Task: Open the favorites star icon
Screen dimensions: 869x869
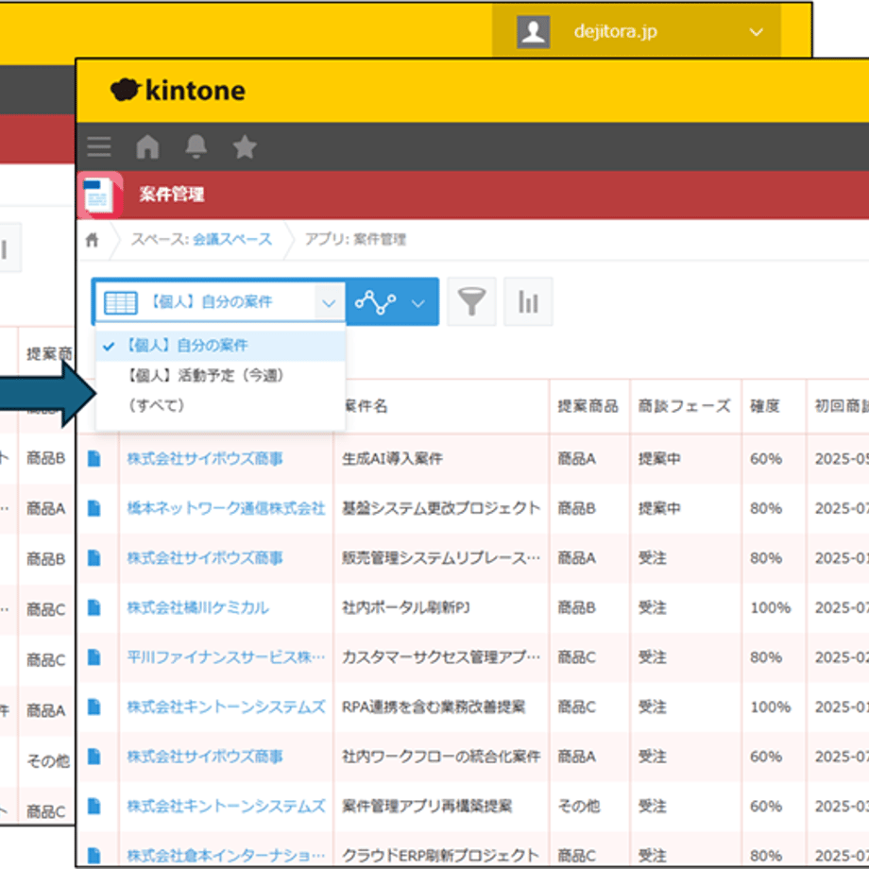Action: [245, 146]
